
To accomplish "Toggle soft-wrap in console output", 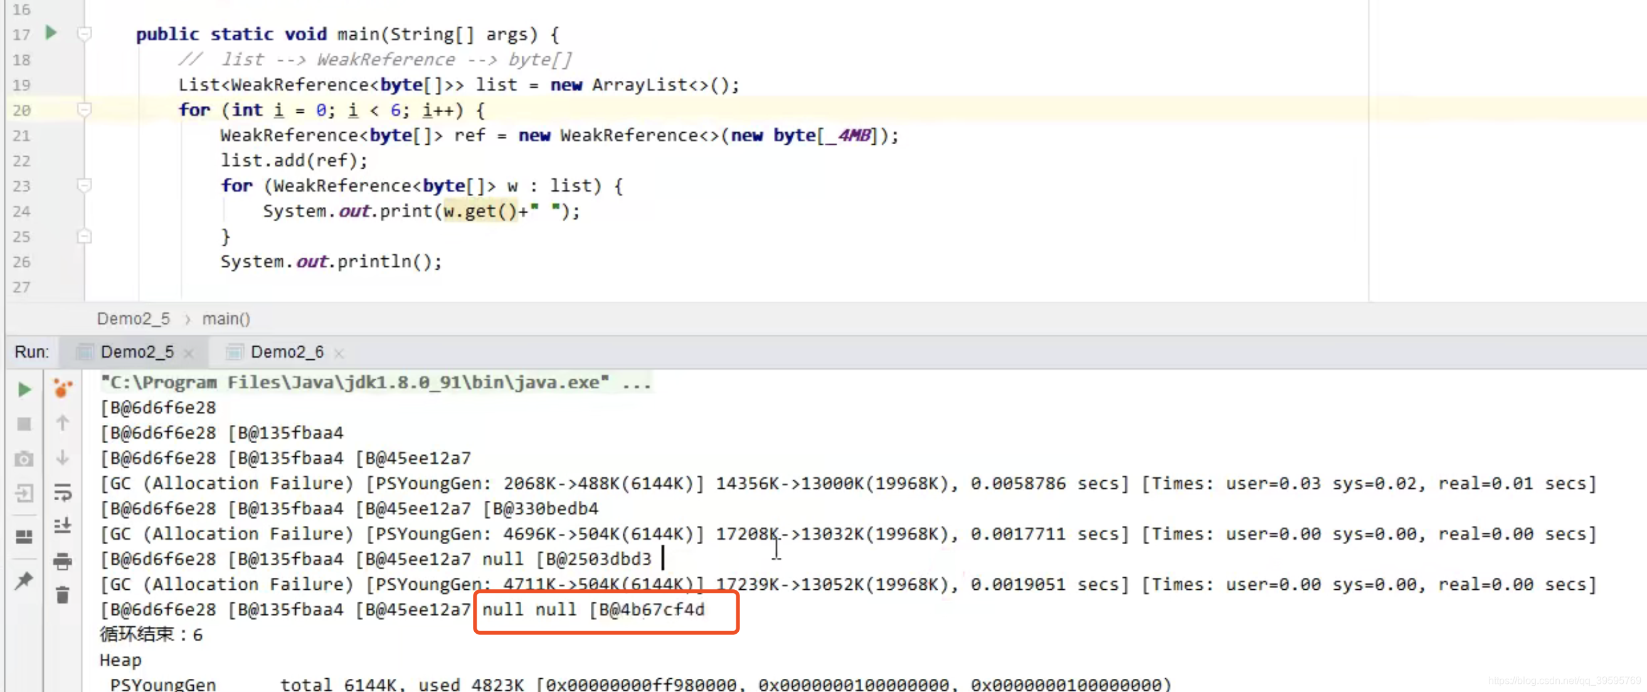I will (x=63, y=492).
